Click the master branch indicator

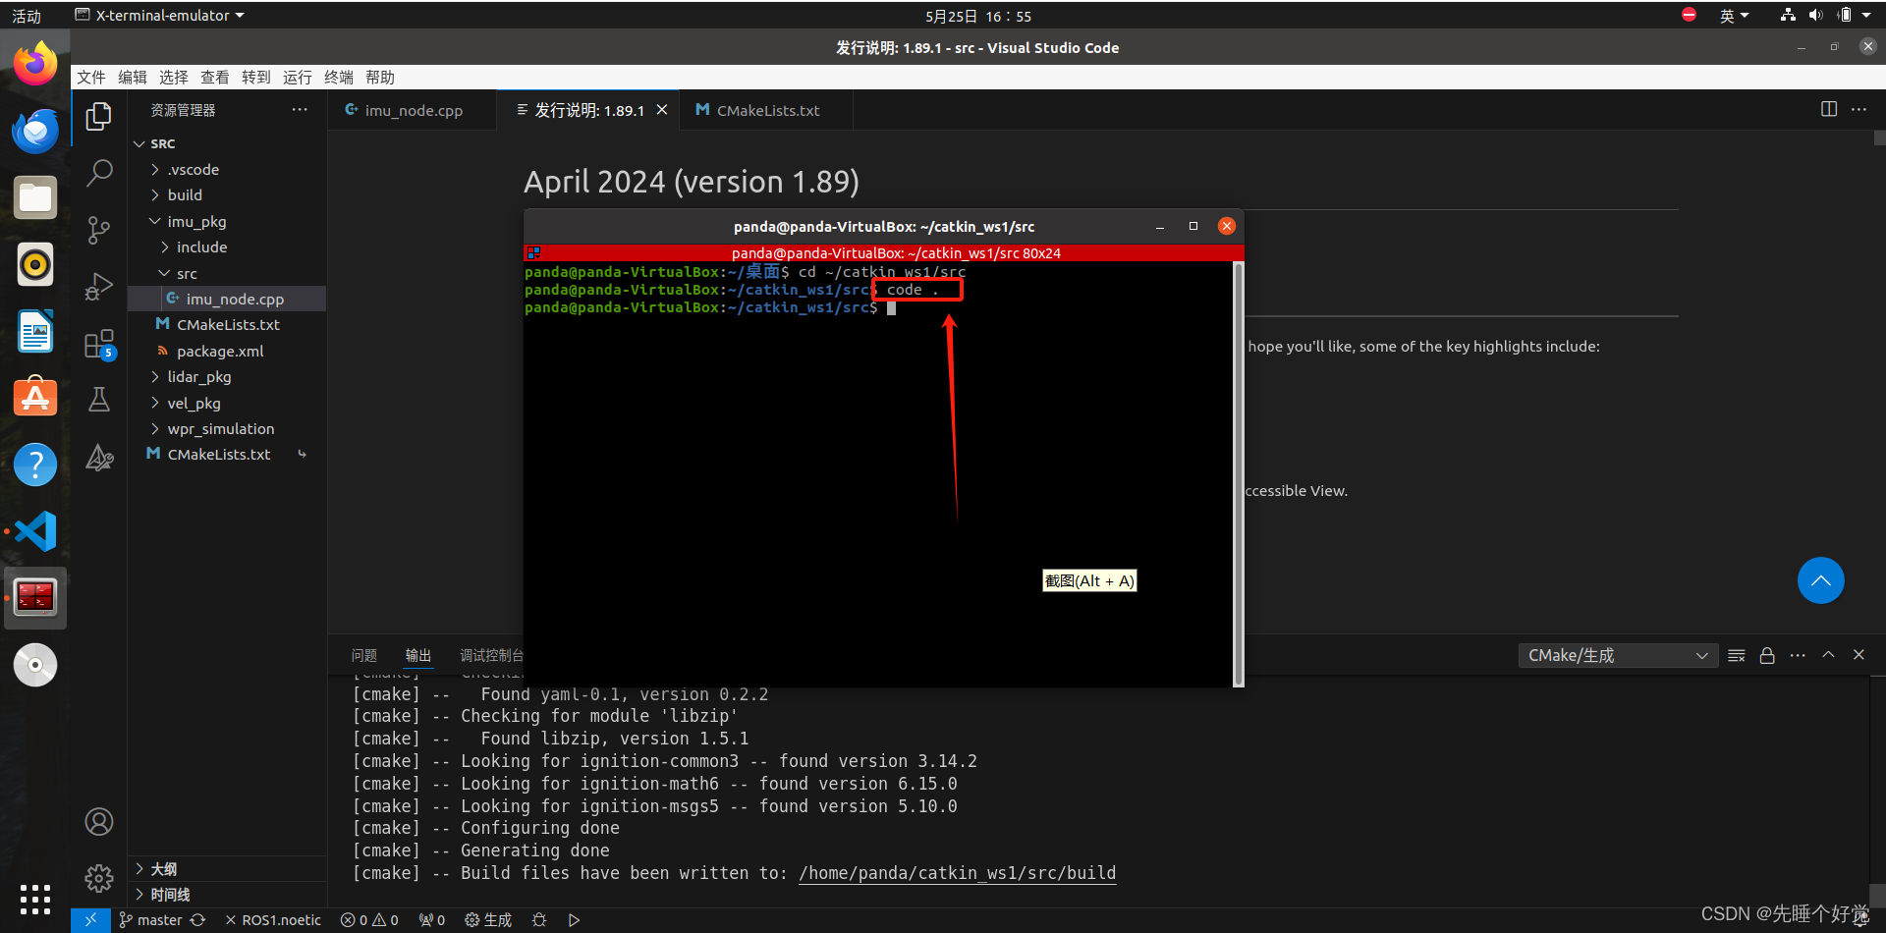coord(150,920)
